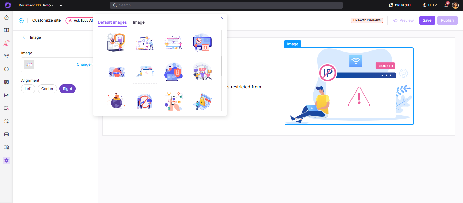This screenshot has height=203, width=463.
Task: Open the book with cross sidebar icon
Action: [6, 108]
